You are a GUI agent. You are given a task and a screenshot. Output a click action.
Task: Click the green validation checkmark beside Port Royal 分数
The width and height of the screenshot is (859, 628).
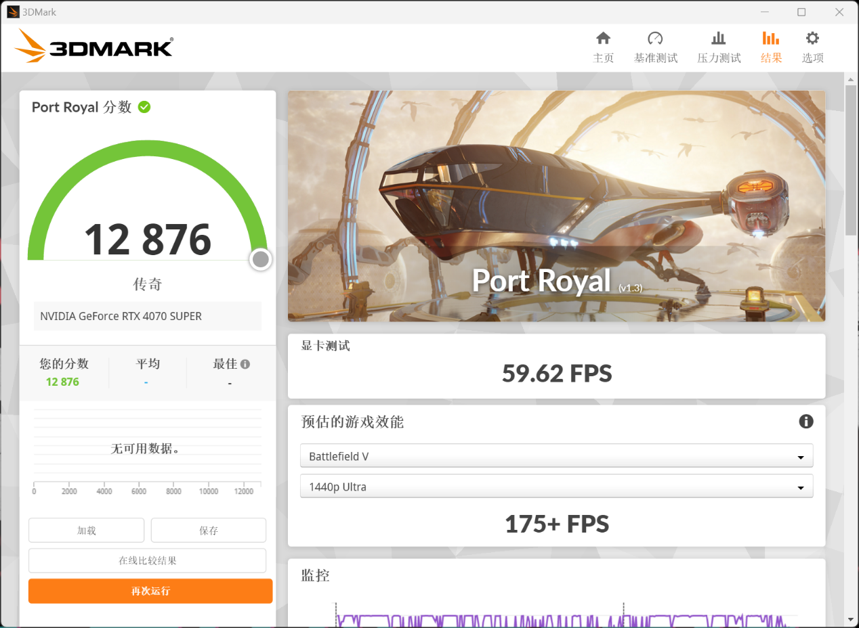(144, 107)
